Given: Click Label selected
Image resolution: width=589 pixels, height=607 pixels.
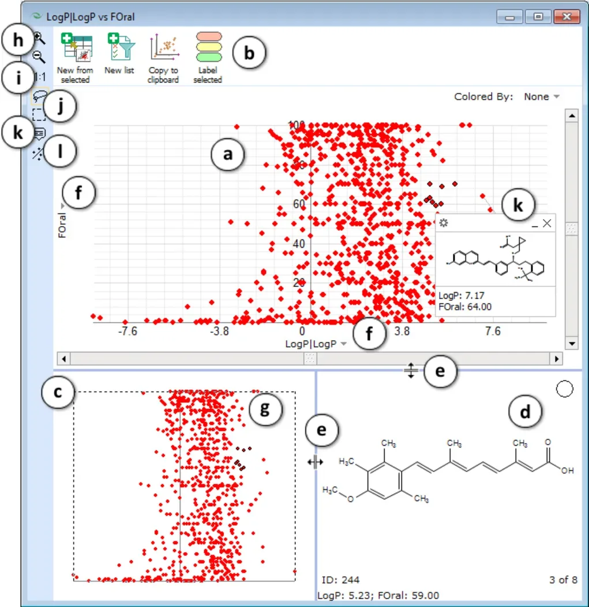Looking at the screenshot, I should tap(208, 58).
